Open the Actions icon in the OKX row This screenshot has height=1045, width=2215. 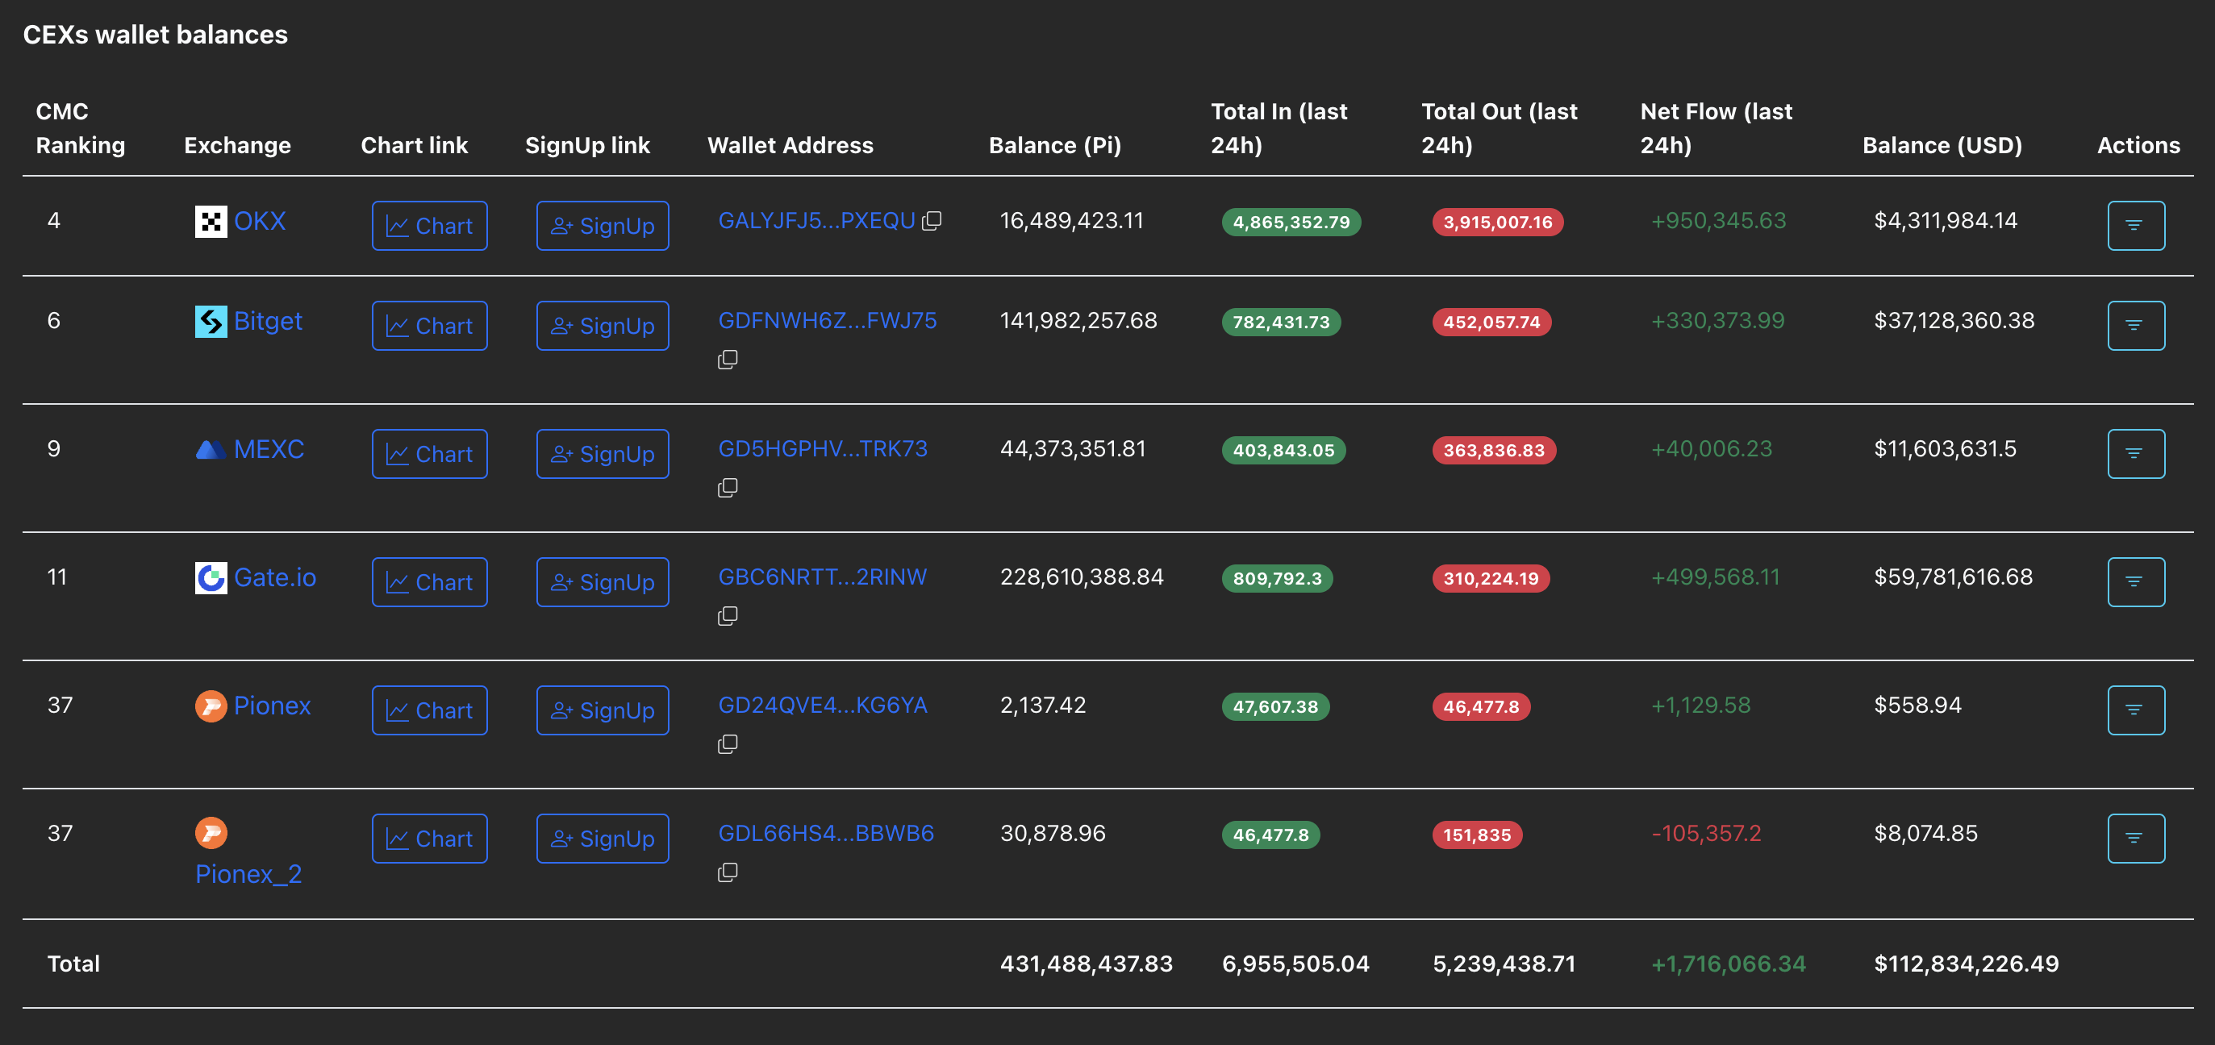2136,225
